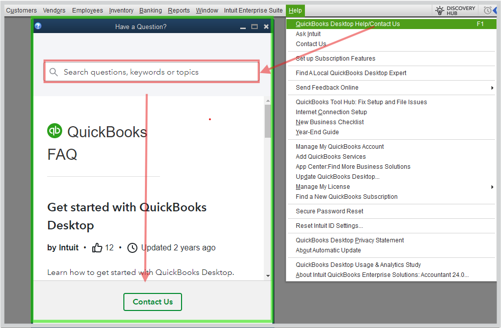Minimize the Have a Question window
Screen dimensions: 501x328
point(243,27)
